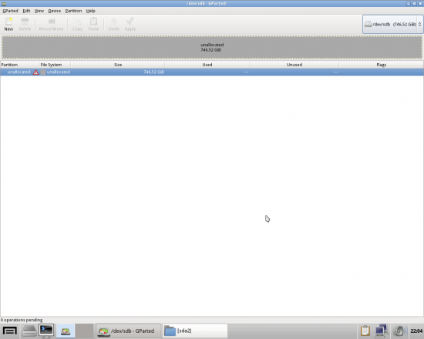Launch the terminal icon in taskbar

point(46,331)
